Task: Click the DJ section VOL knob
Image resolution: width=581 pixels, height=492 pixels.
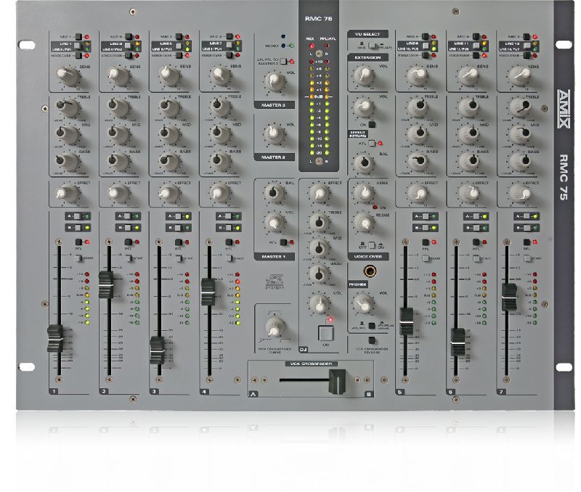Action: [319, 303]
